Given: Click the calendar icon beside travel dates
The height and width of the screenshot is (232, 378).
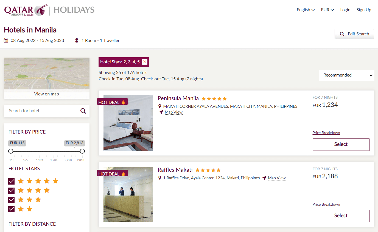Looking at the screenshot, I should point(6,41).
